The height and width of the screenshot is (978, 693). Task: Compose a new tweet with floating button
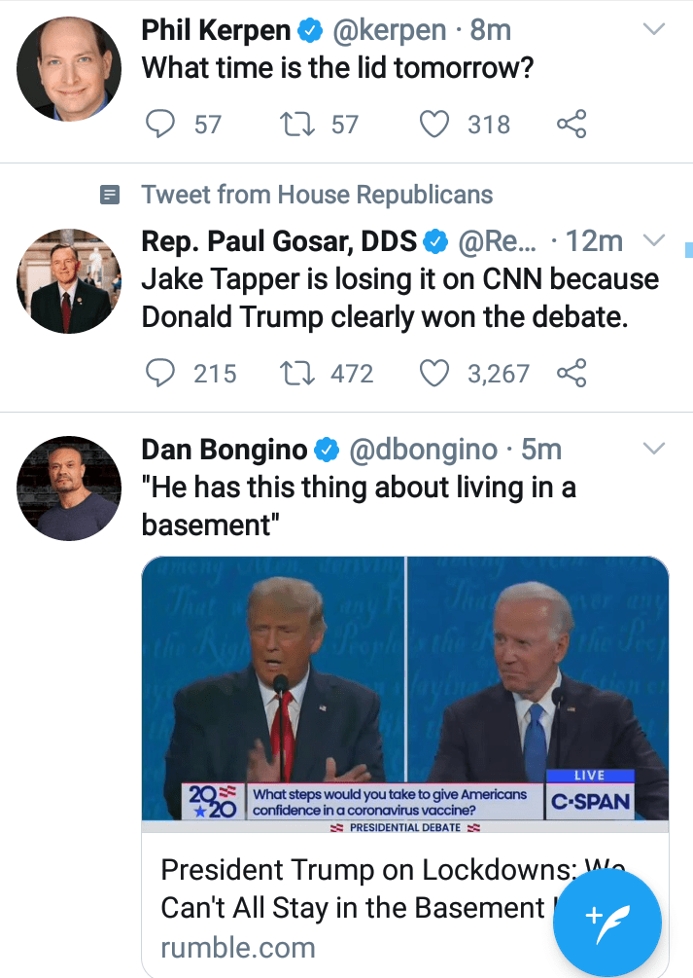(606, 920)
